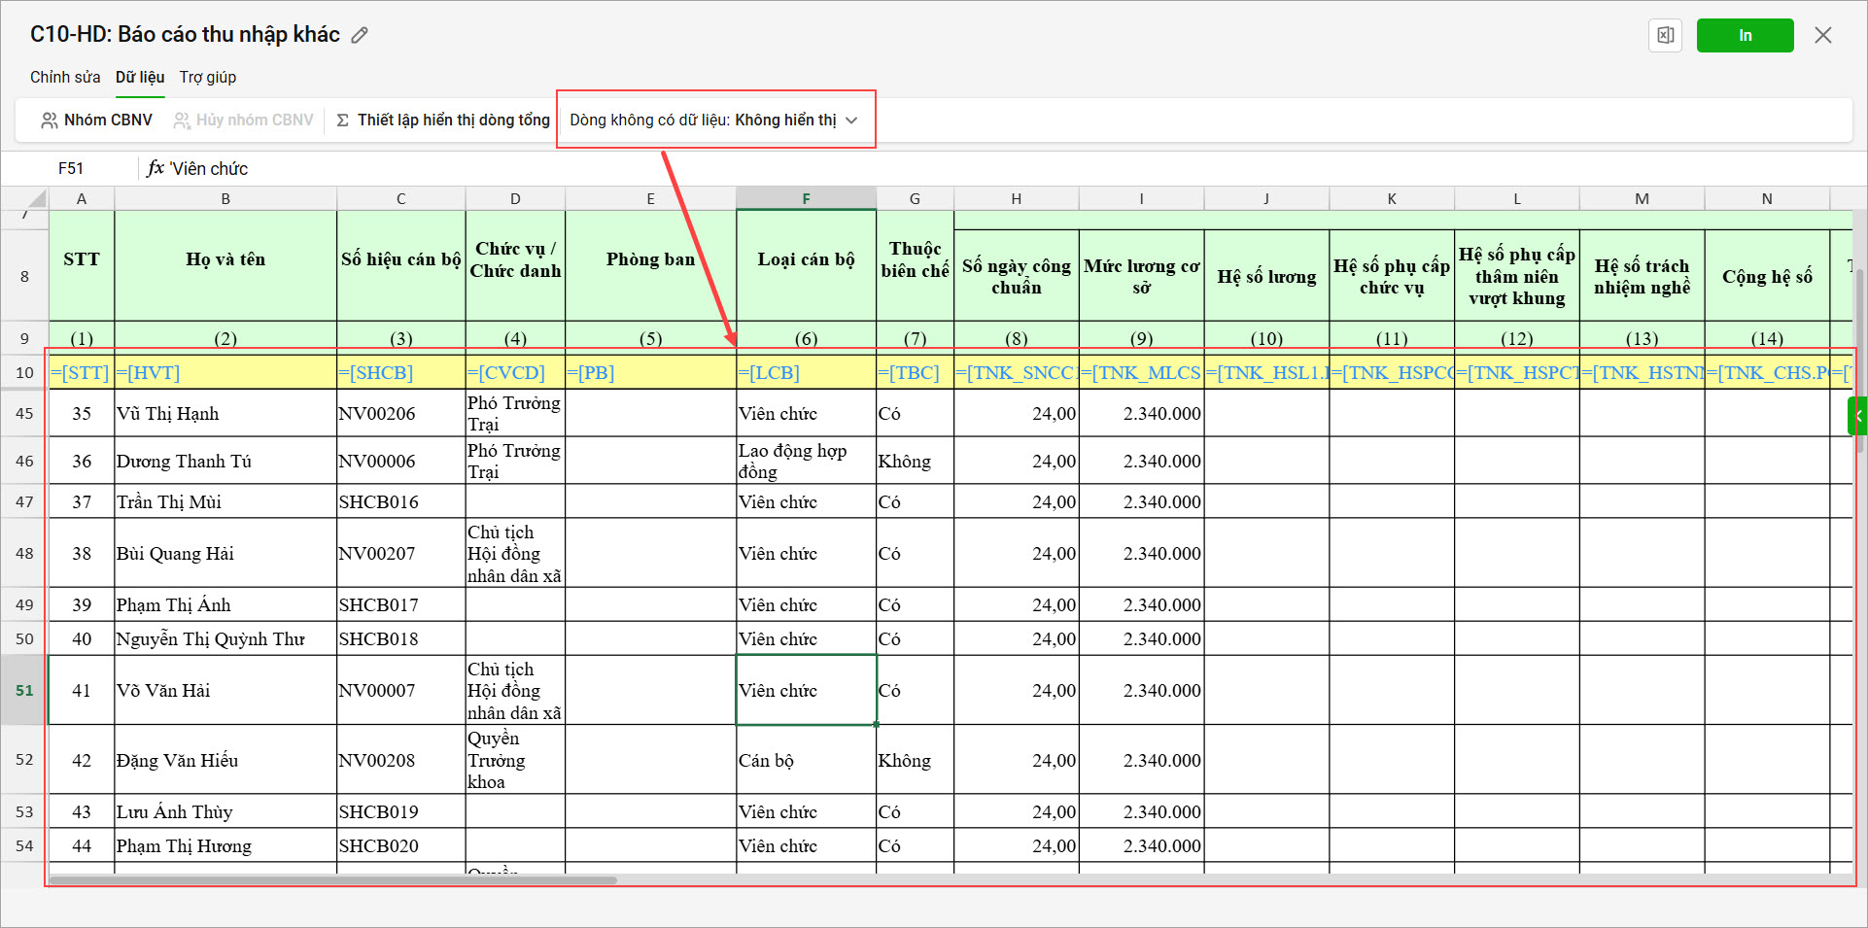Switch to the Dữ liệu tab
This screenshot has width=1868, height=928.
click(140, 77)
